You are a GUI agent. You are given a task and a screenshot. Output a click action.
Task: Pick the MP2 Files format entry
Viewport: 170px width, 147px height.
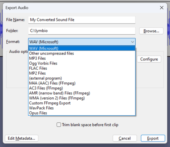(82, 73)
